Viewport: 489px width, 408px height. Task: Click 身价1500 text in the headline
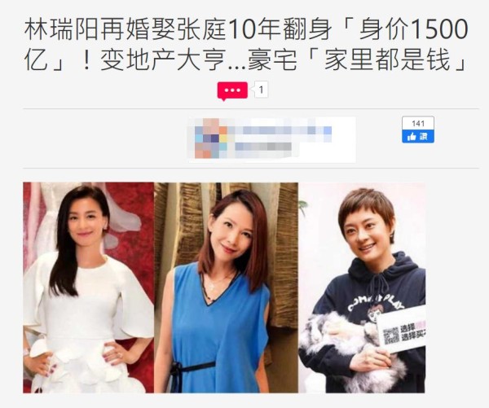click(x=414, y=30)
